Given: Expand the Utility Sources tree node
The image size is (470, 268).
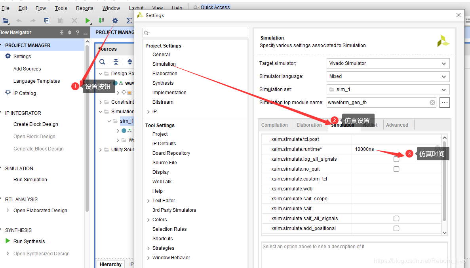Looking at the screenshot, I should pyautogui.click(x=101, y=150).
